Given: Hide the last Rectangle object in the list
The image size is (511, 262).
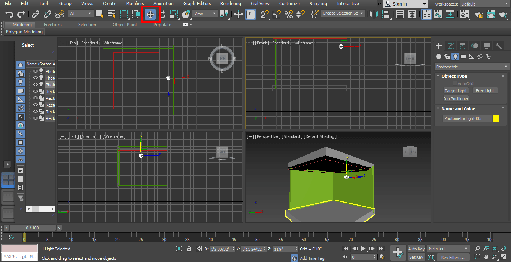Looking at the screenshot, I should [x=36, y=118].
